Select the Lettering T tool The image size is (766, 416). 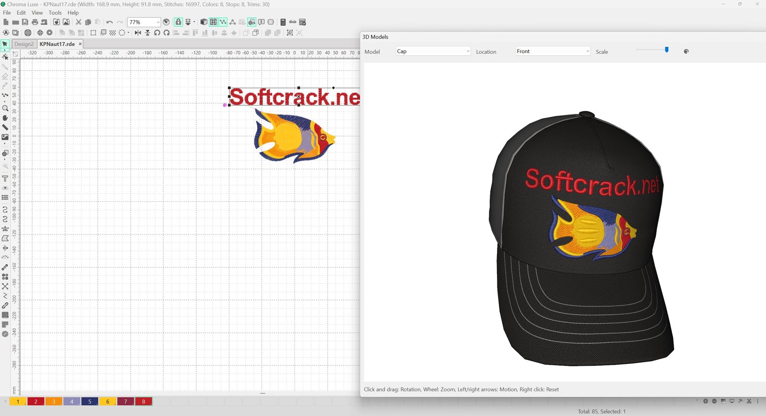5,178
